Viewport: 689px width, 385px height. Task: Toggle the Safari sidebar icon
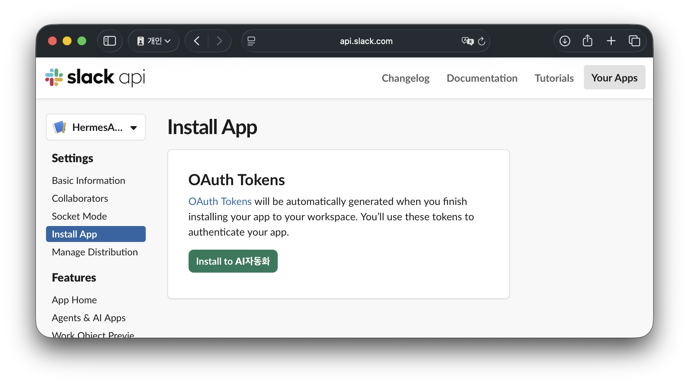[x=110, y=41]
